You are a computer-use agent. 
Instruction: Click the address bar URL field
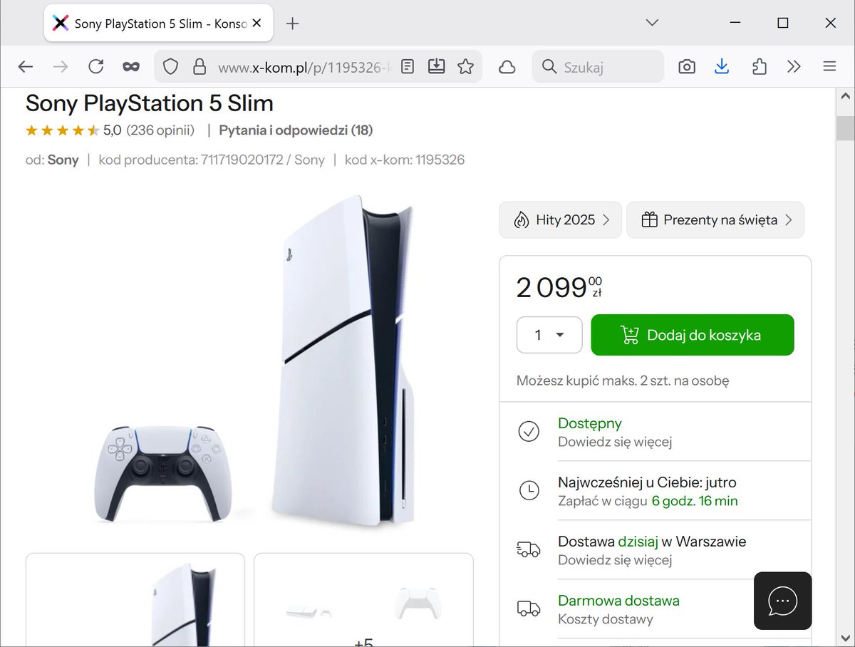tap(304, 67)
